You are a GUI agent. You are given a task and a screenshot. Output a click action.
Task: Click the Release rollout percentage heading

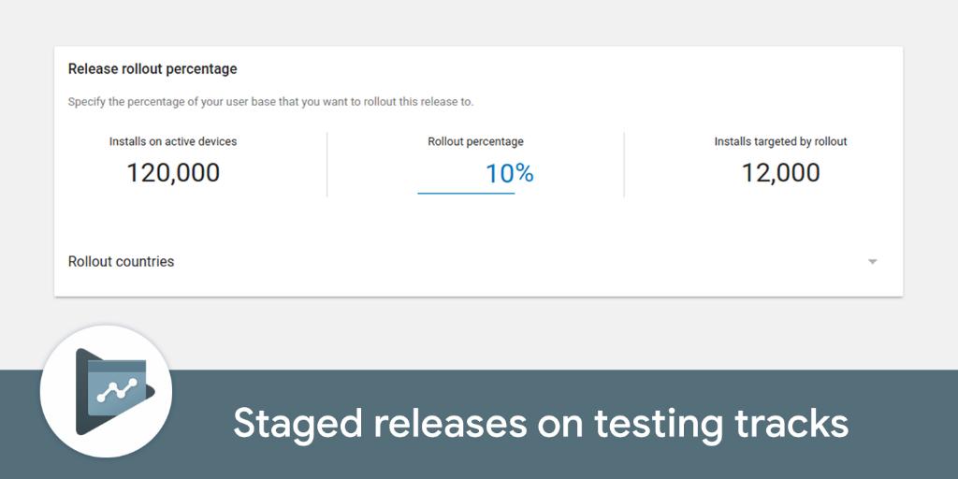[x=152, y=69]
